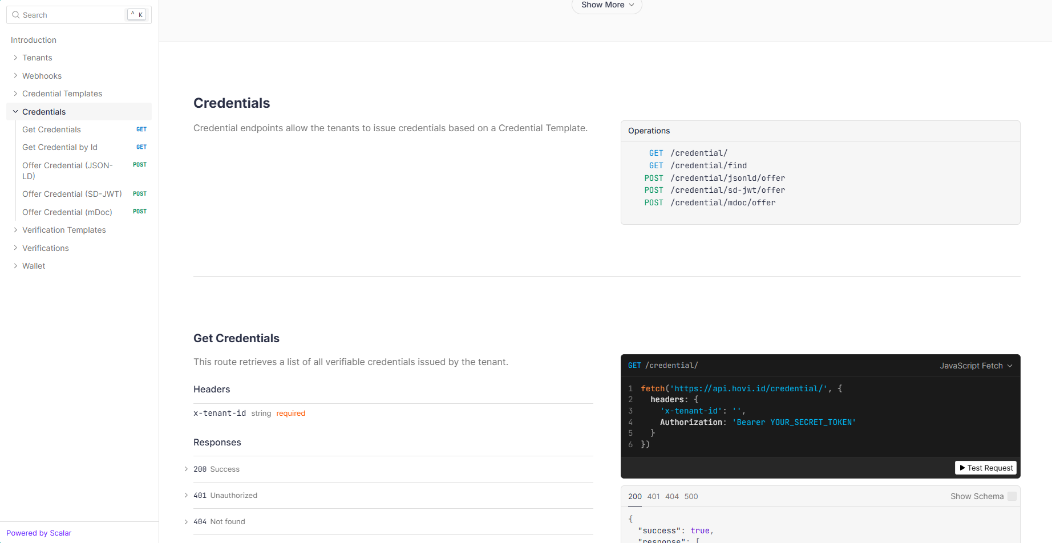Open the JavaScript Fetch language dropdown
The height and width of the screenshot is (543, 1052).
(976, 366)
